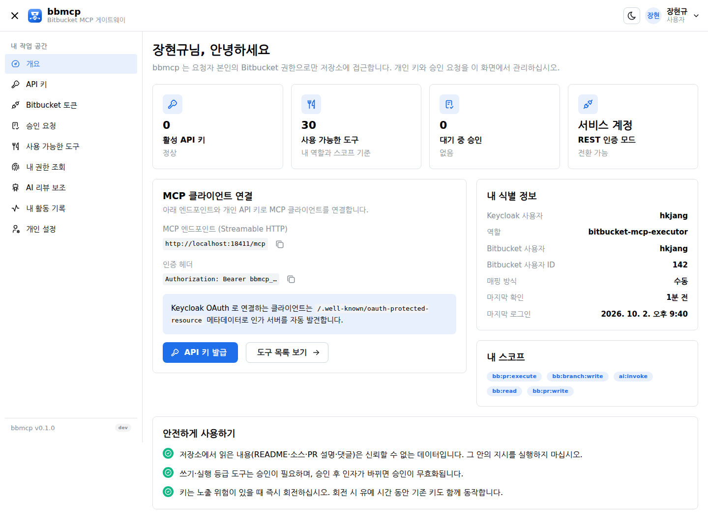
Task: Click the 마지막 확인 value 1분 전
Action: (677, 297)
